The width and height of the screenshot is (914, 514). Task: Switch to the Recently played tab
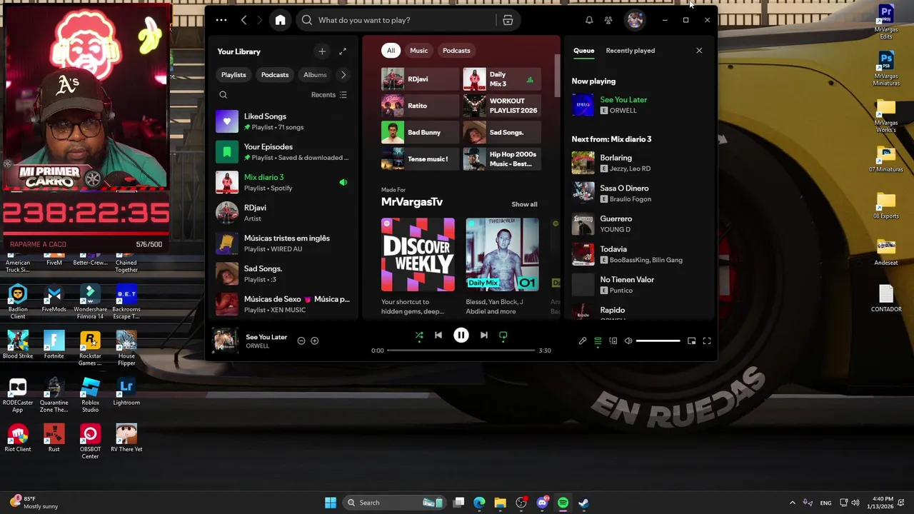point(630,51)
